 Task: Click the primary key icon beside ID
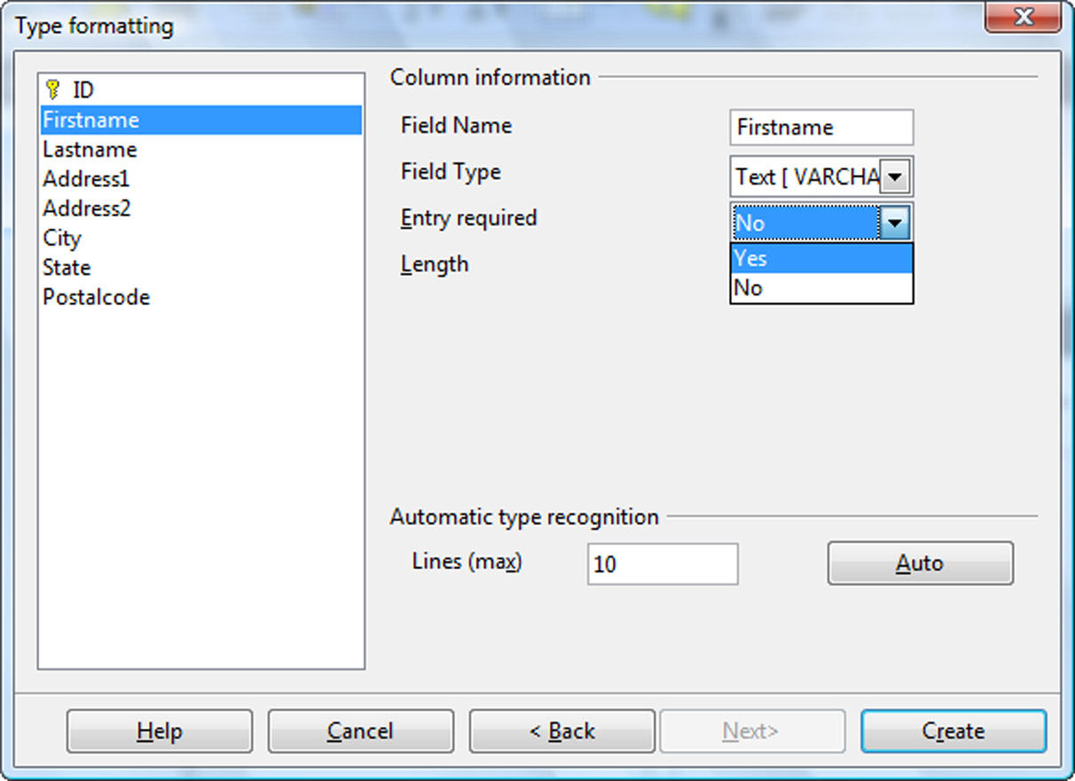click(x=52, y=90)
